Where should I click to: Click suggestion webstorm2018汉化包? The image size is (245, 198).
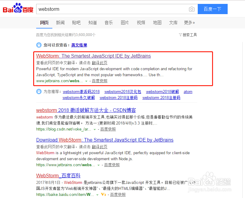pos(123,91)
